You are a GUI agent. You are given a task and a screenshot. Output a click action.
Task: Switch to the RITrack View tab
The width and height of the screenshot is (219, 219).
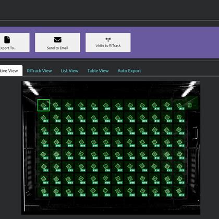[x=39, y=71]
